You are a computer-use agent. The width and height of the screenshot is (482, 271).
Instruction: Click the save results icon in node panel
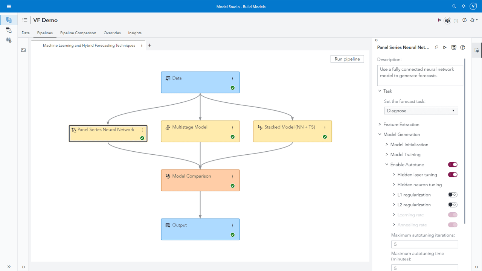[453, 47]
